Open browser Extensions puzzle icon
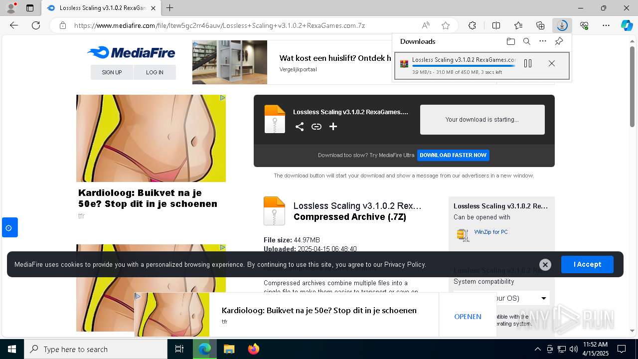Image resolution: width=638 pixels, height=359 pixels. pyautogui.click(x=472, y=25)
